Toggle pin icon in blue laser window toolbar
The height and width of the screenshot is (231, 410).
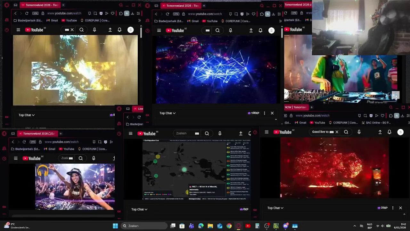coord(230,14)
